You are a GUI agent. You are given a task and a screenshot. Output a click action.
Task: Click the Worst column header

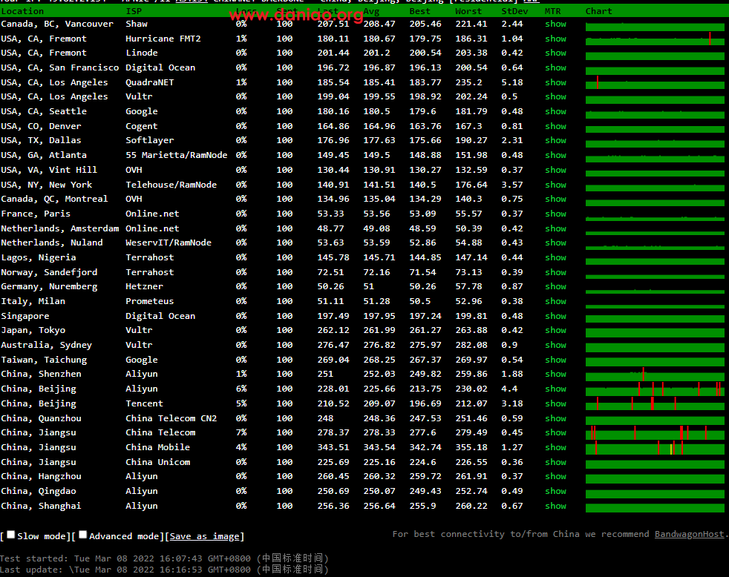[x=468, y=11]
